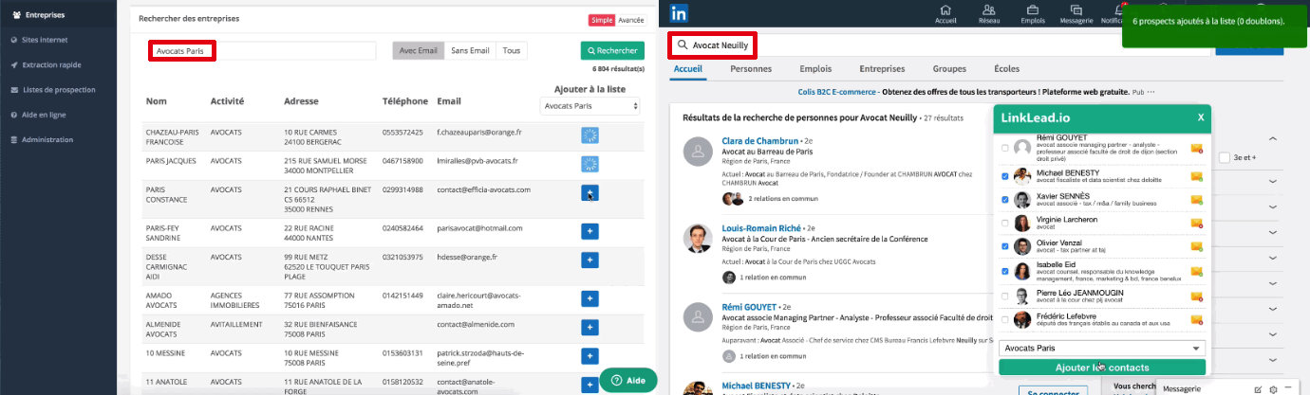The image size is (1310, 395).
Task: Switch search mode to Simple
Action: [x=602, y=20]
